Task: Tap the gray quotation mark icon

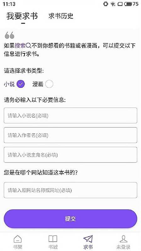Action: tap(9, 35)
